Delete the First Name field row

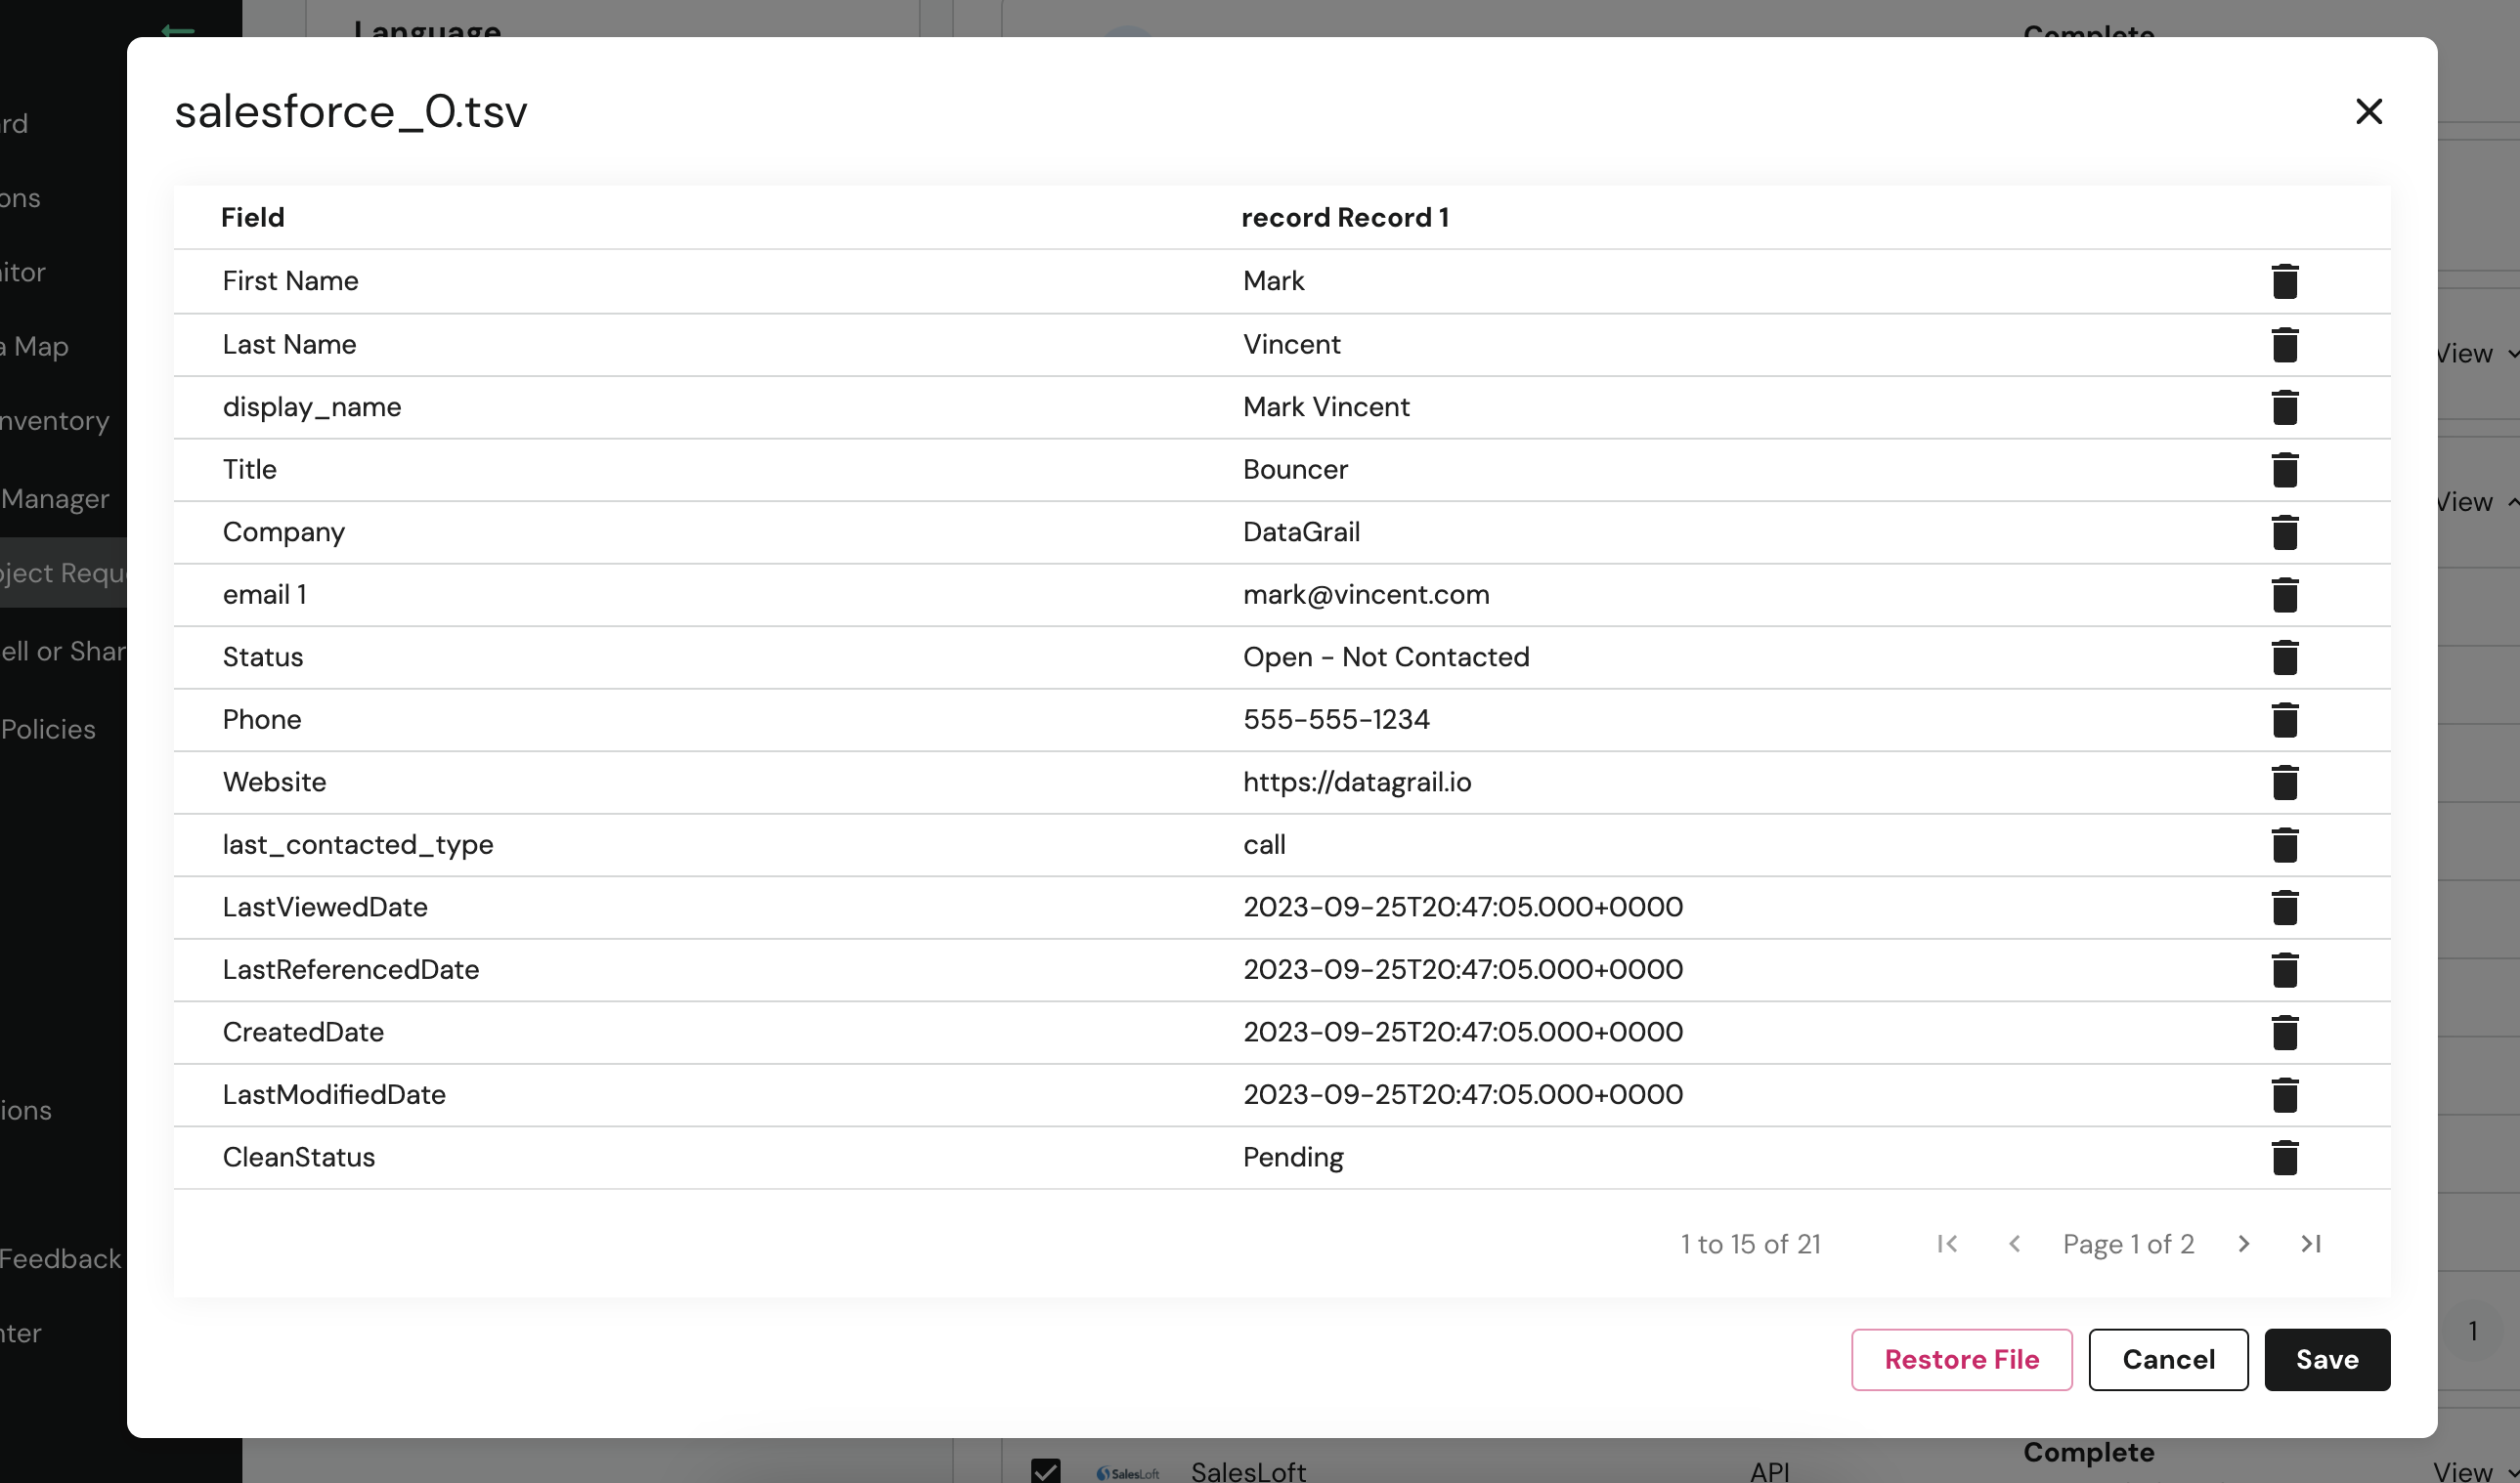click(2285, 281)
